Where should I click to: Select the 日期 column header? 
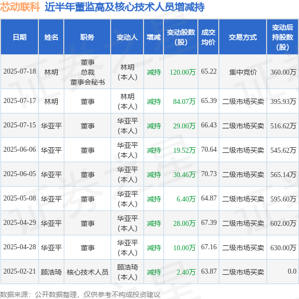(19, 37)
